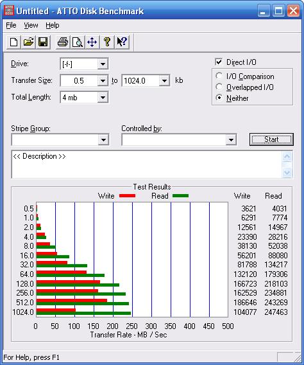Click the red Write legend swatch
The width and height of the screenshot is (304, 365).
pyautogui.click(x=127, y=196)
